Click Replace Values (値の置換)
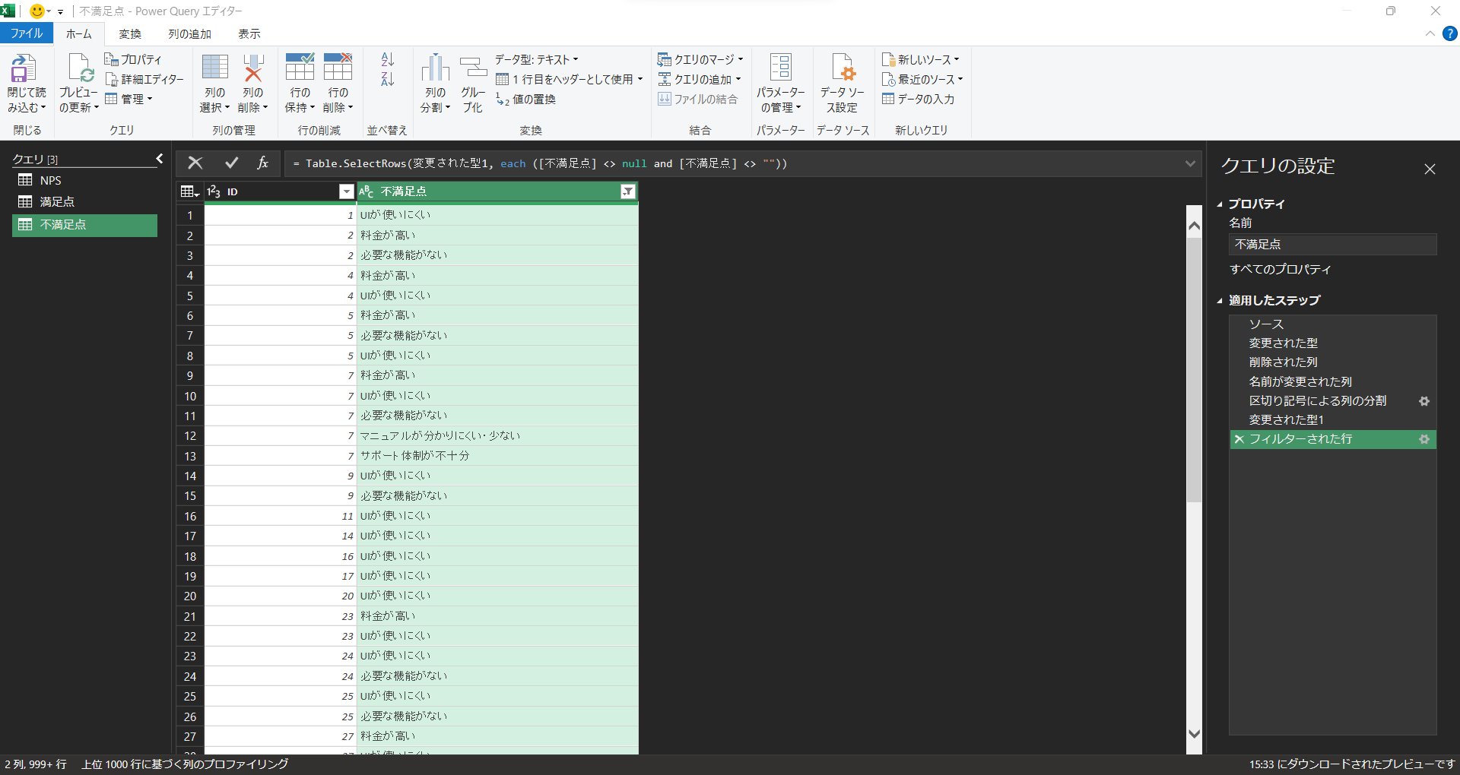 tap(525, 99)
